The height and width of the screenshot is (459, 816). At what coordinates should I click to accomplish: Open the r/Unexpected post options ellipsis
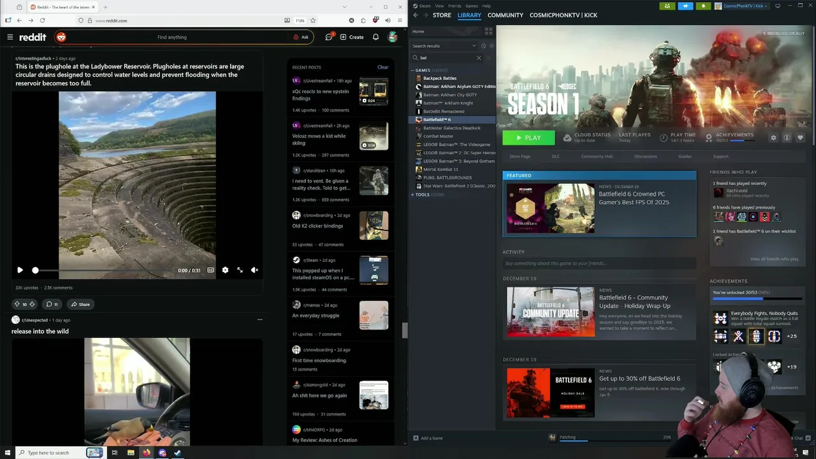[x=259, y=319]
